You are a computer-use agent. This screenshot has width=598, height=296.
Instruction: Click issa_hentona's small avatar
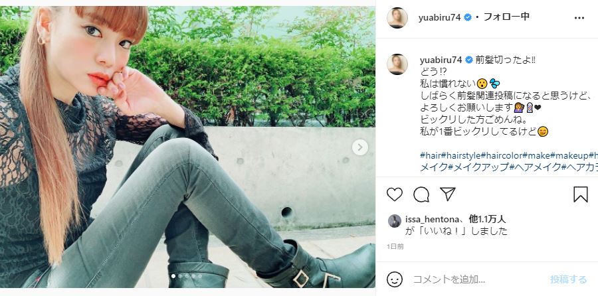coord(394,221)
